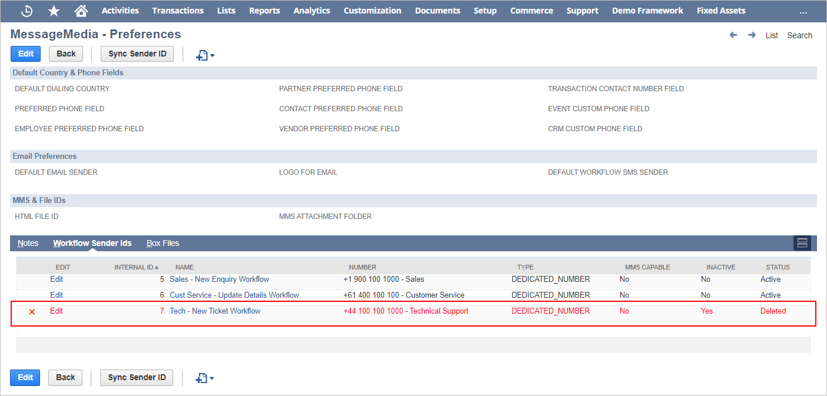Open the Setup menu
Image resolution: width=827 pixels, height=396 pixels.
(485, 11)
